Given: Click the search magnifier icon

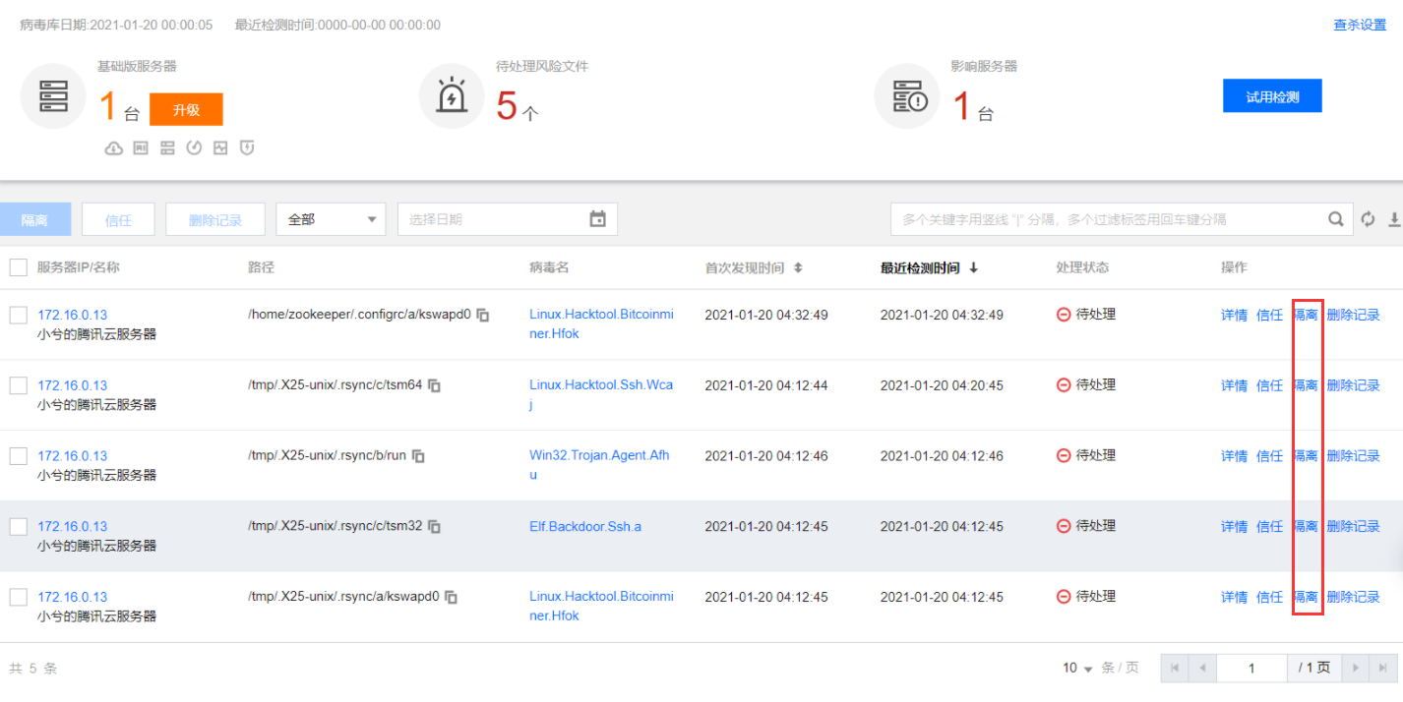Looking at the screenshot, I should coord(1336,219).
